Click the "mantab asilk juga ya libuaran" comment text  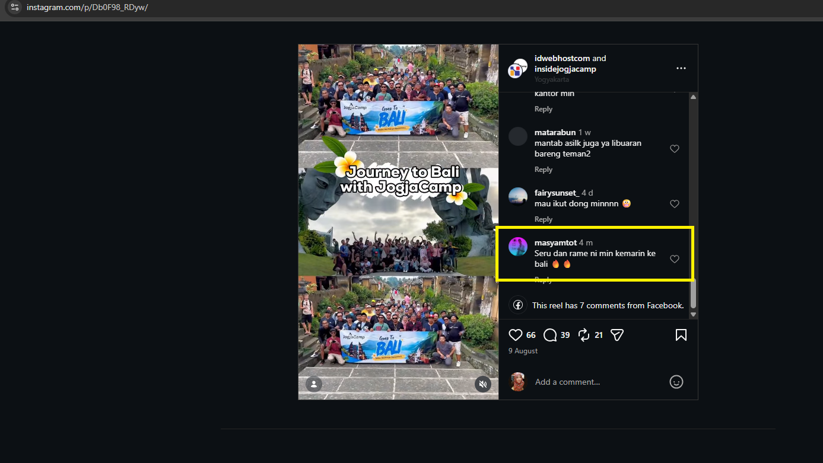pos(588,143)
